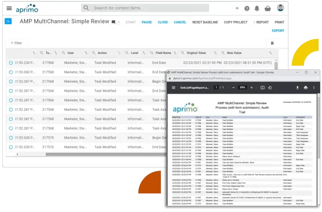Click EXPORT link
This screenshot has height=212, width=322.
coord(278,31)
